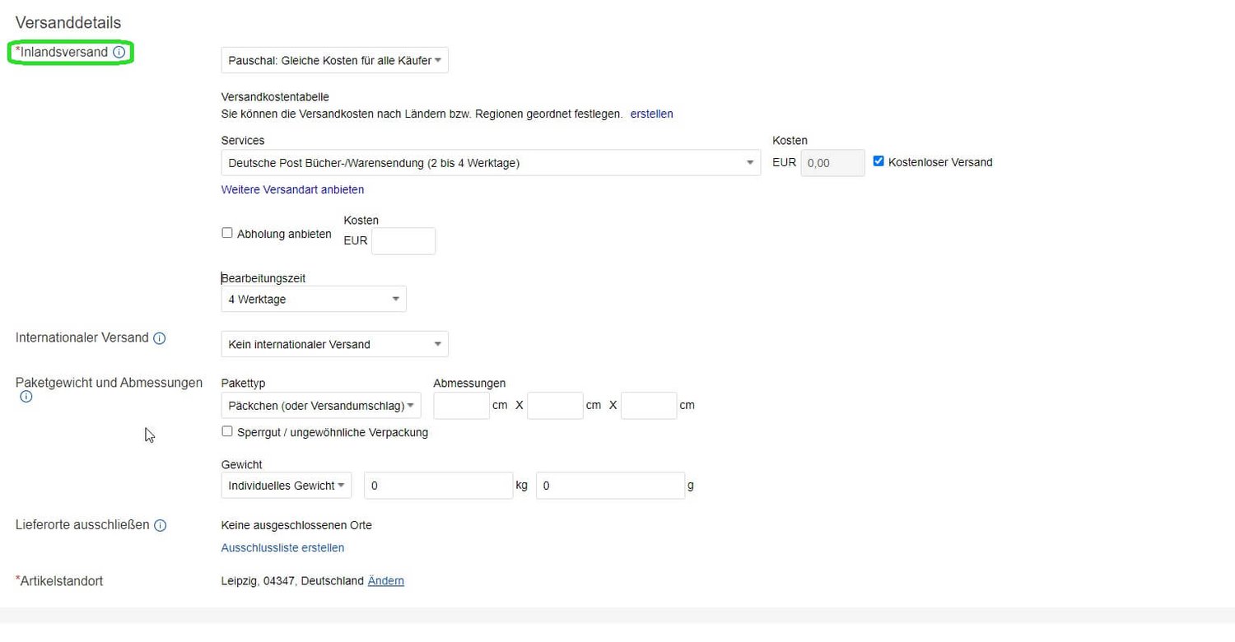Image resolution: width=1235 pixels, height=642 pixels.
Task: Focus the second Abmessungen cm field
Action: tap(555, 406)
